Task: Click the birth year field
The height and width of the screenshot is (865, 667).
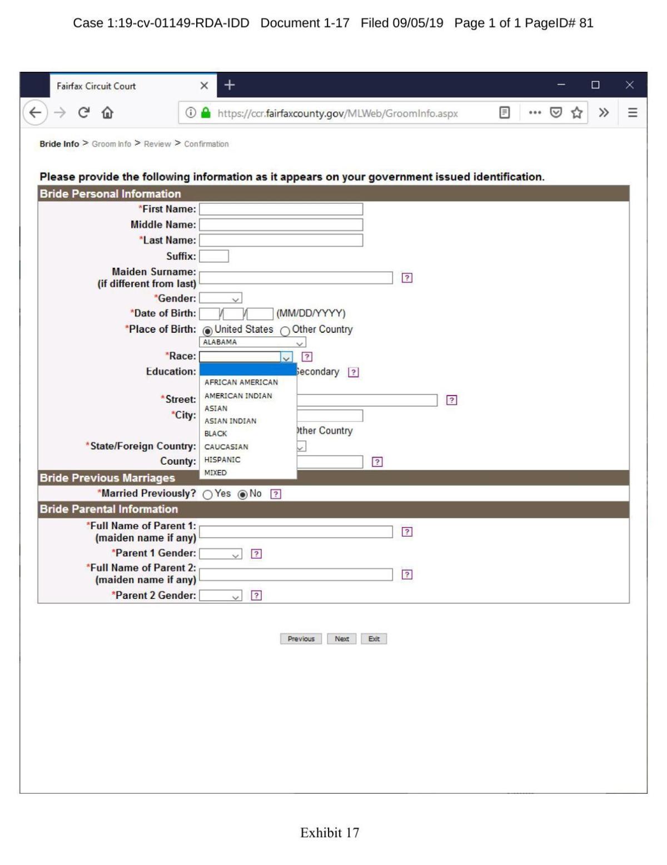Action: pos(260,314)
